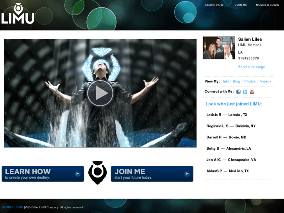
Task: Click the arrow icon on Join Me banner
Action: [x=187, y=174]
